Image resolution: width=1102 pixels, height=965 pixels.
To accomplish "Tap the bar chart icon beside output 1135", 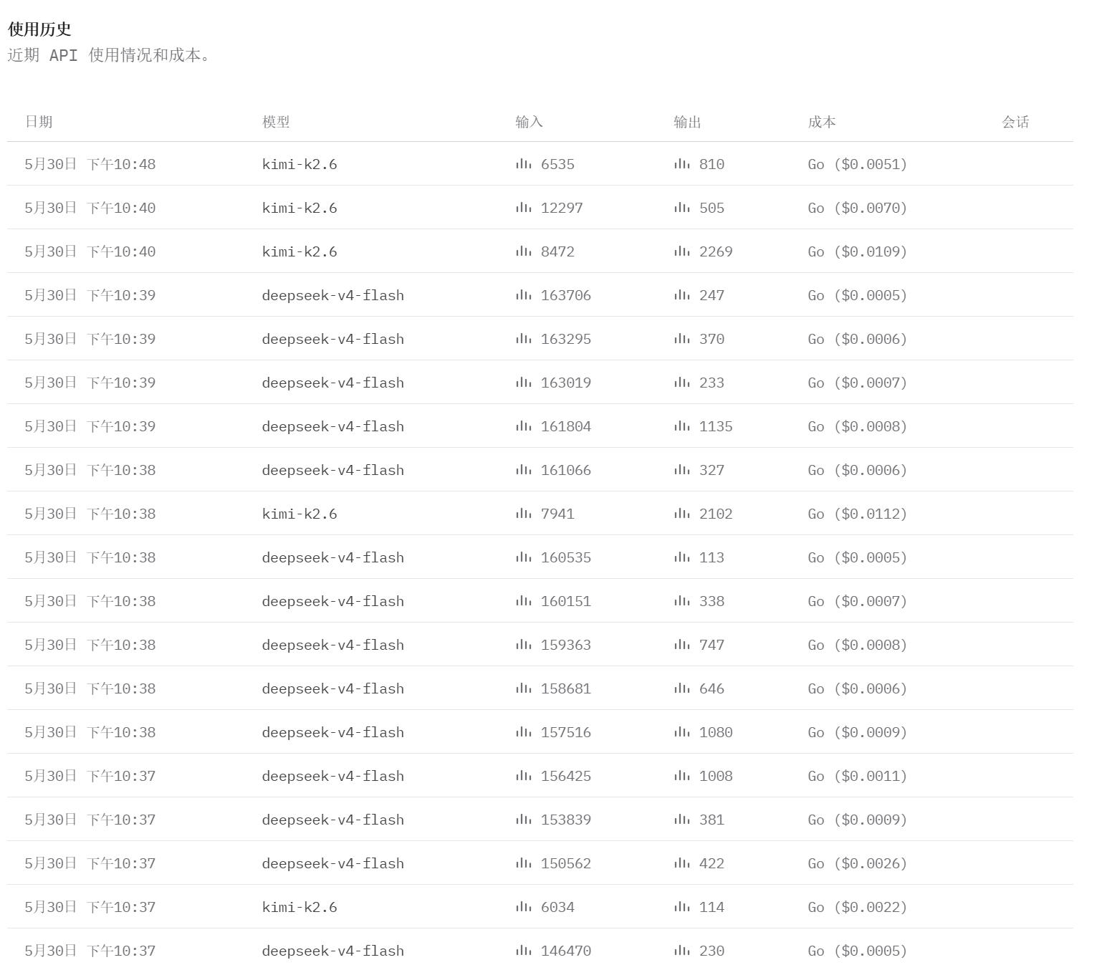I will [681, 426].
